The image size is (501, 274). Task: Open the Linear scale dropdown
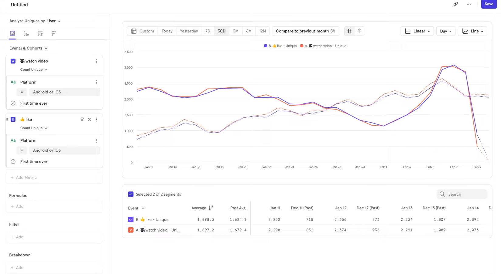417,31
